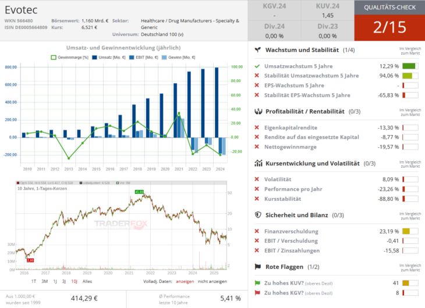Switch chart to 1J timeframe
The height and width of the screenshot is (308, 425).
55,281
